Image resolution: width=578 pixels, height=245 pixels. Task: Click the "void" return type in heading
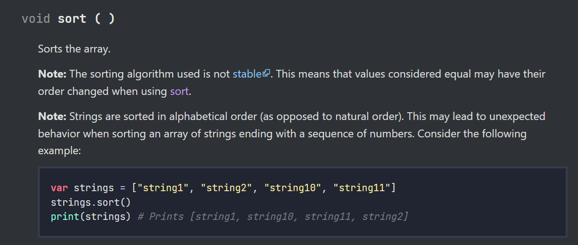(36, 19)
